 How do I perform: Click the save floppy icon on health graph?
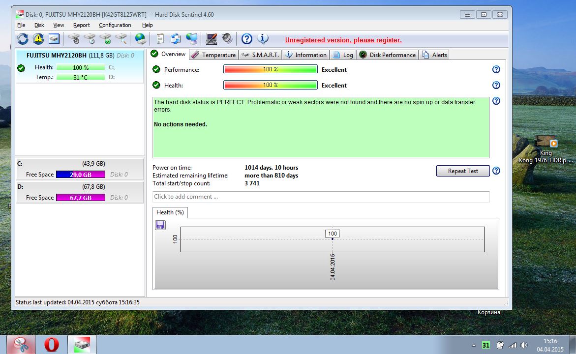point(160,225)
